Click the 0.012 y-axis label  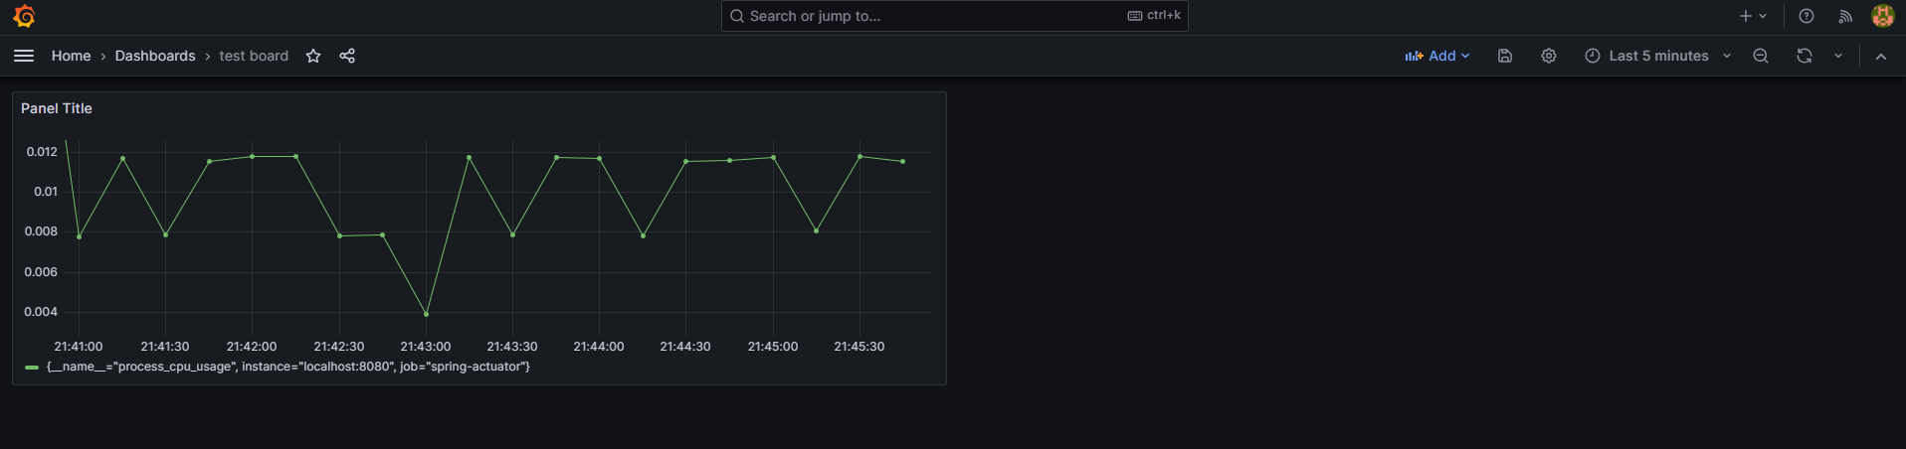[x=42, y=152]
